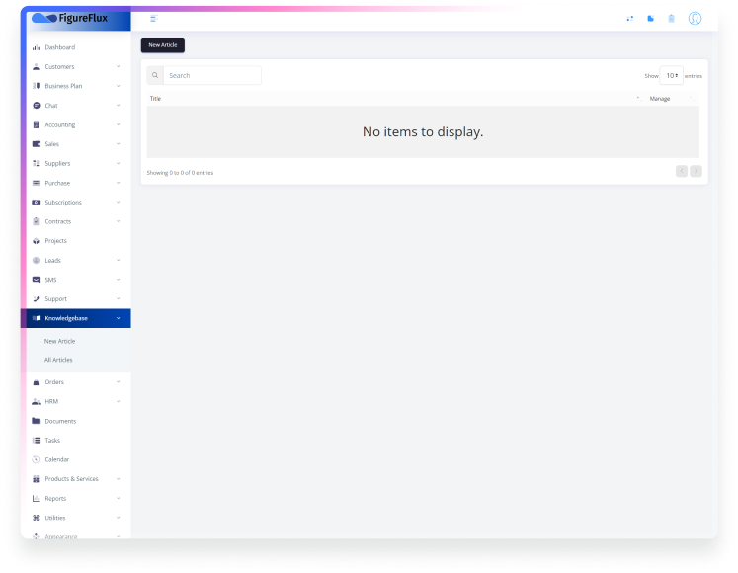Select New Article in the sidebar submenu
738x573 pixels.
click(x=59, y=341)
